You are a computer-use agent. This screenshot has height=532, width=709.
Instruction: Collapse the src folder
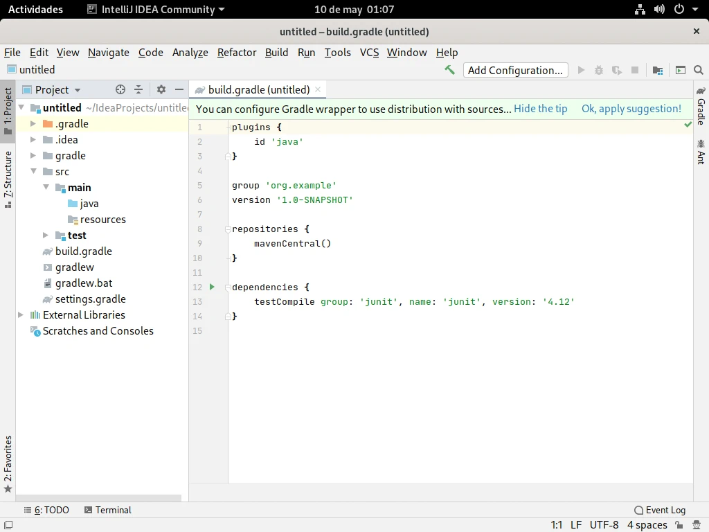click(33, 172)
